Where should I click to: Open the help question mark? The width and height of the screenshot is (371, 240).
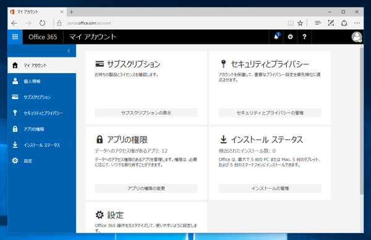pyautogui.click(x=304, y=36)
